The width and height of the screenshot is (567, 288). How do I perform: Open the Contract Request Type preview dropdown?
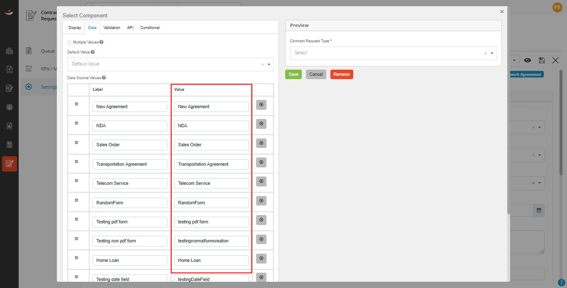393,53
